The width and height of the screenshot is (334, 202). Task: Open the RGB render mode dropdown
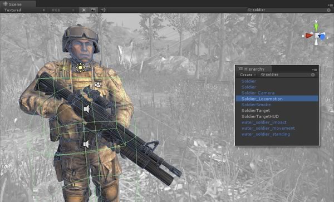tap(63, 10)
